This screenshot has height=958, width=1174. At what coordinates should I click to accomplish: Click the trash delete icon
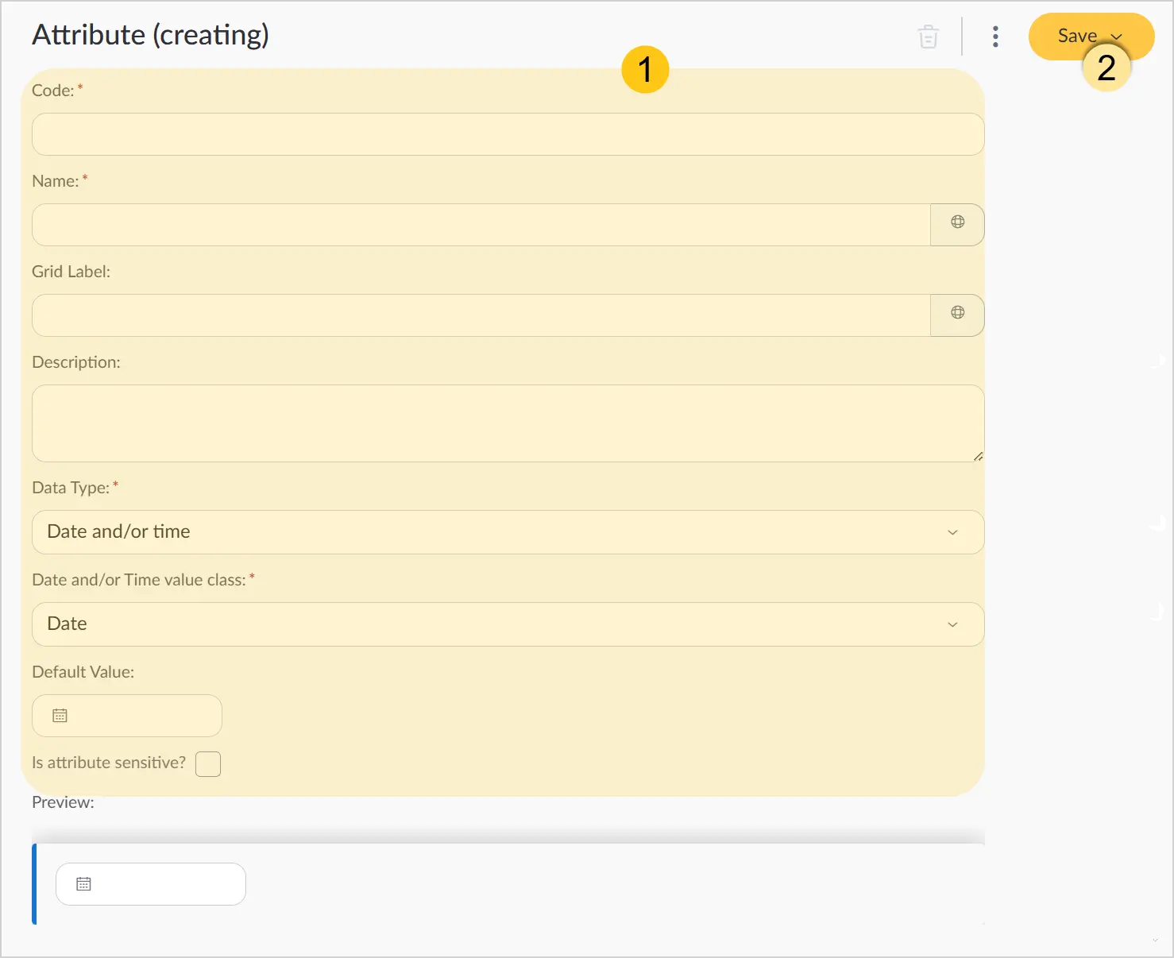[928, 37]
